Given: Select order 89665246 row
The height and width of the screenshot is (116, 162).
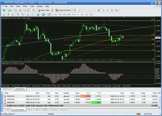Looking at the screenshot, I should tap(81, 96).
